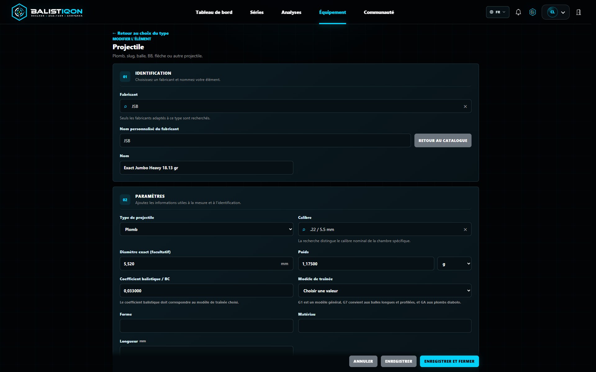
Task: Click the Coefficient balistique input field
Action: [206, 290]
